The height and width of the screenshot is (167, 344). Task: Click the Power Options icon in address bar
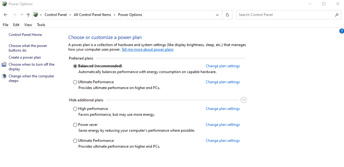36,15
